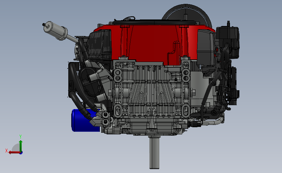Image resolution: width=282 pixels, height=173 pixels.
Task: Click the green Y axis arrow of triad
Action: tap(21, 146)
